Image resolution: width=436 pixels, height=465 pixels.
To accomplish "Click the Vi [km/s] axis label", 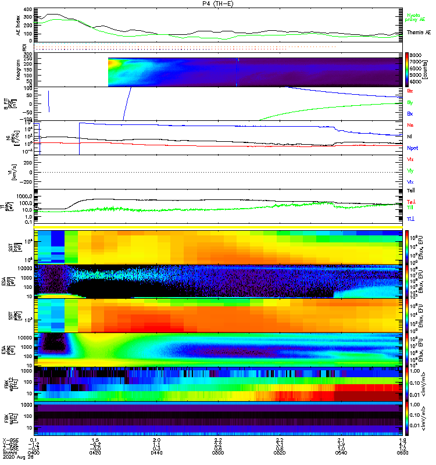I will point(13,172).
